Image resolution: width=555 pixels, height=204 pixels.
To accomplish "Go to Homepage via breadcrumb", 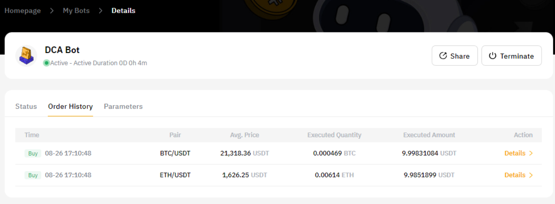I will (x=23, y=11).
